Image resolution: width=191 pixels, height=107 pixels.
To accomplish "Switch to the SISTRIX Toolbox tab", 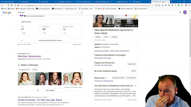I will [x=123, y=2].
